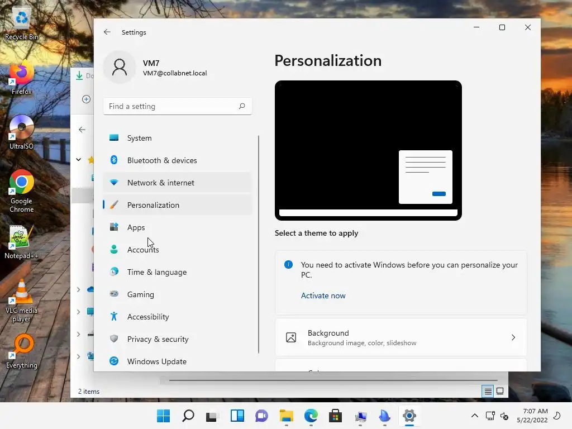This screenshot has width=572, height=429.
Task: Open the System settings category
Action: [177, 138]
